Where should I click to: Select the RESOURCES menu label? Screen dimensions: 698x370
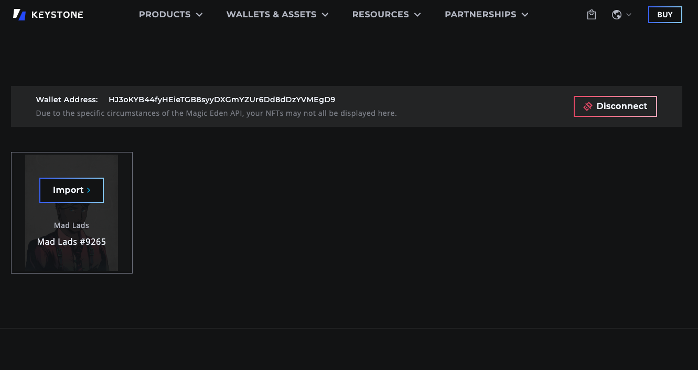click(380, 15)
